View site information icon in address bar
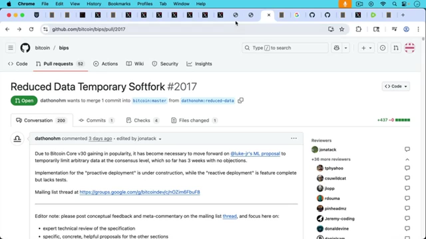 coord(46,29)
